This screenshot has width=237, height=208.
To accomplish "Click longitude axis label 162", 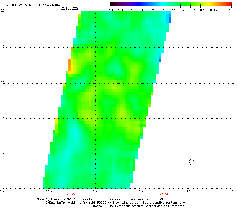I will pyautogui.click(x=188, y=191).
